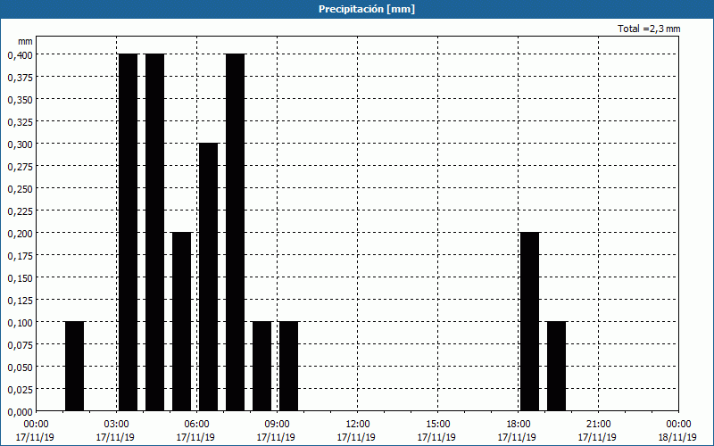Select the 0,325 y-axis label
The width and height of the screenshot is (714, 446).
pos(20,122)
